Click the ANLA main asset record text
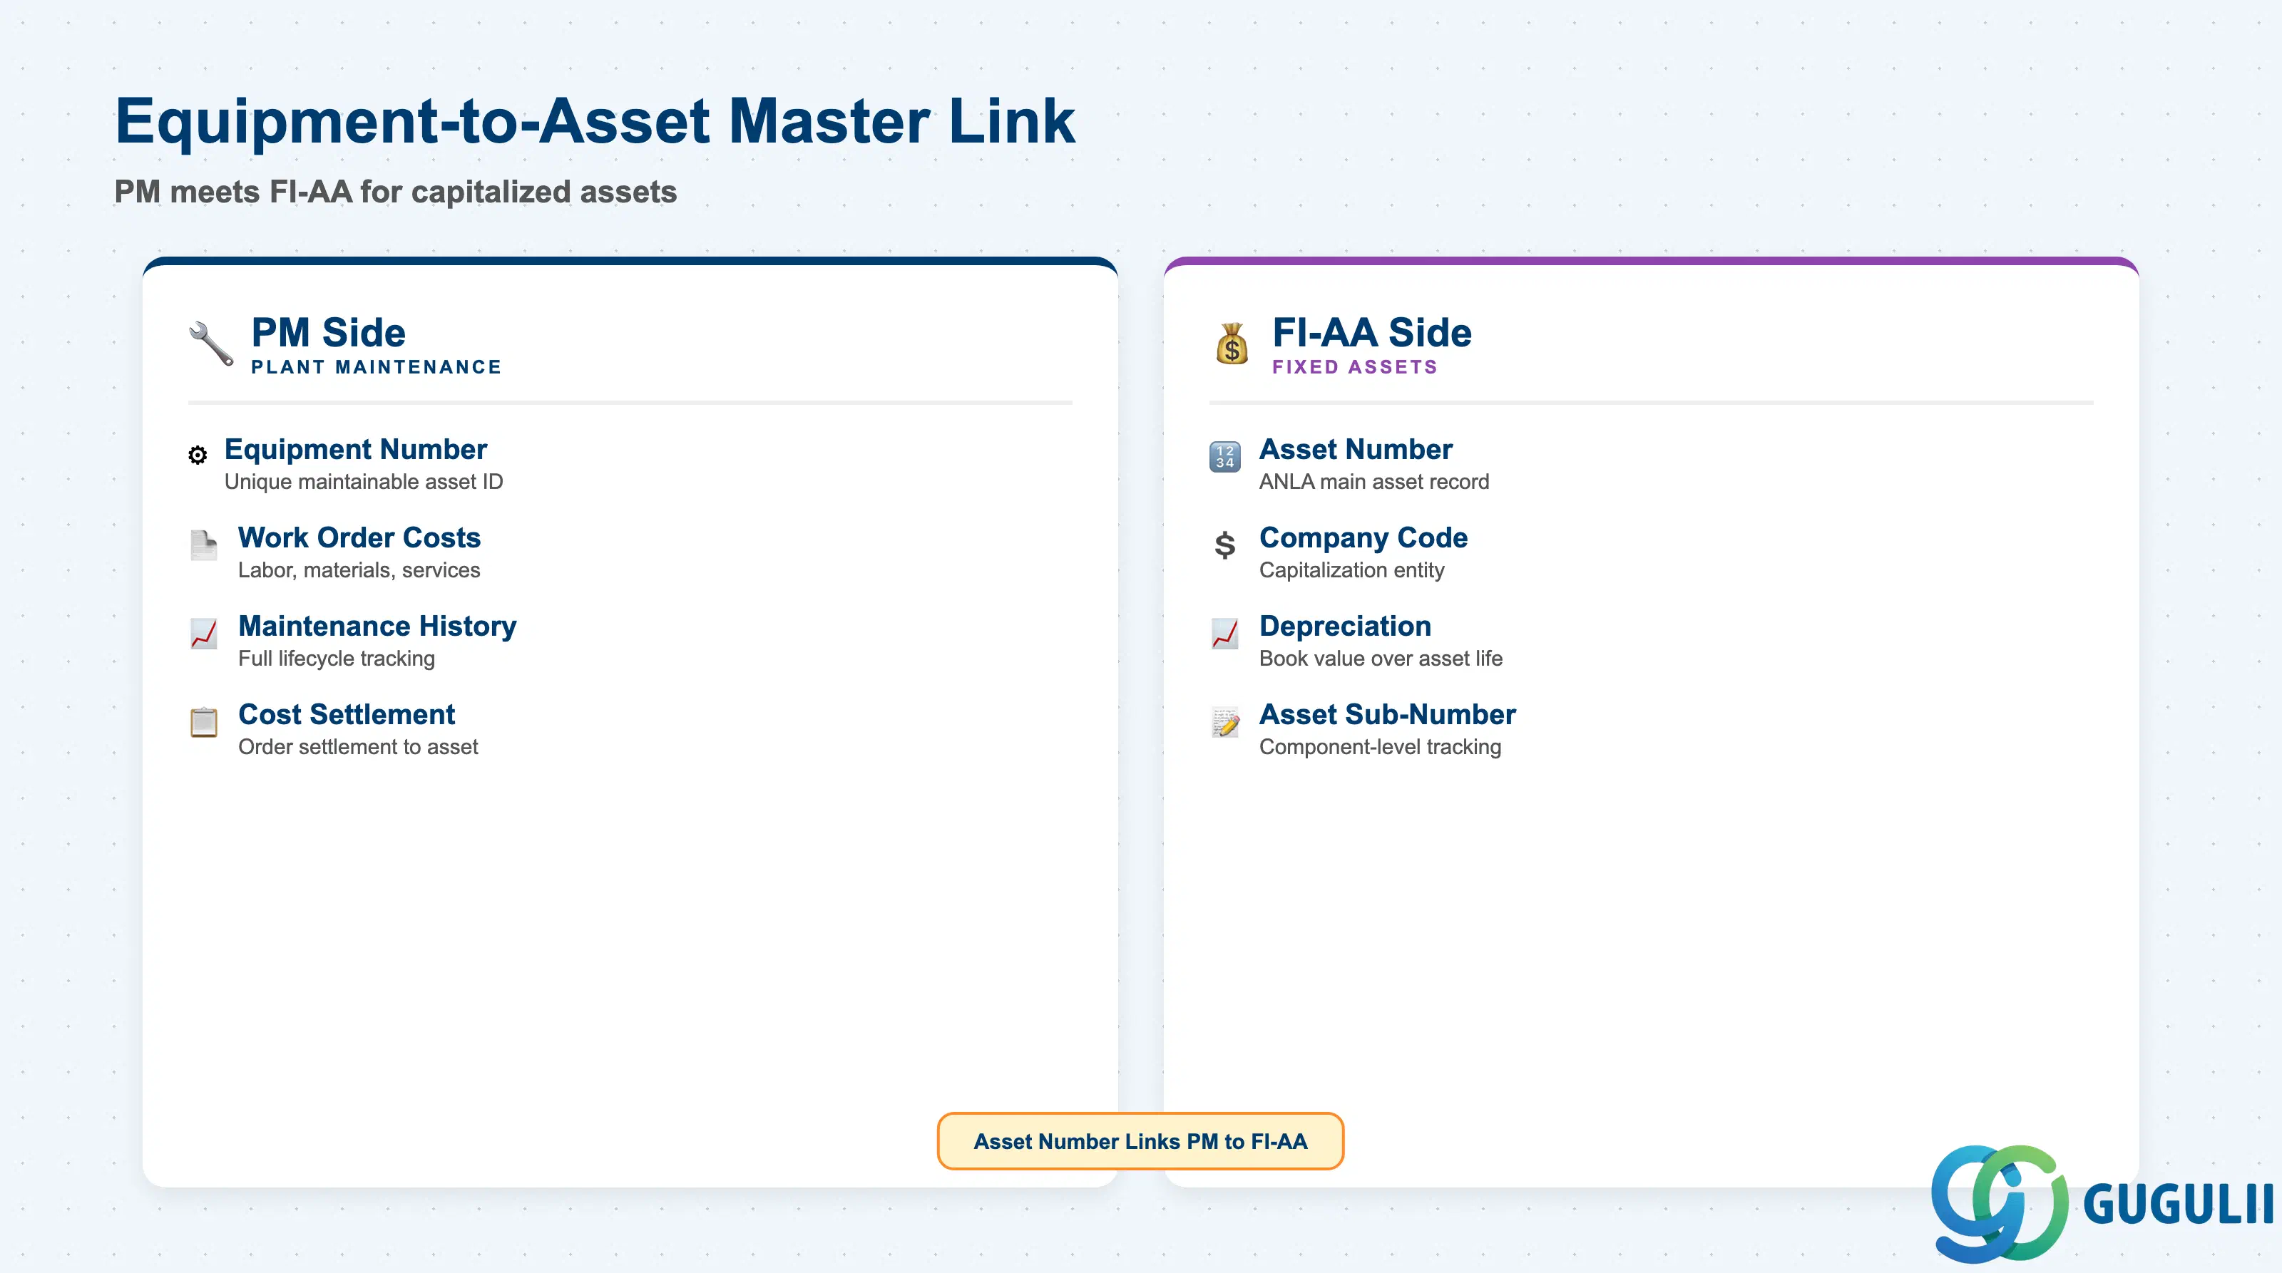This screenshot has height=1273, width=2282. (x=1374, y=482)
